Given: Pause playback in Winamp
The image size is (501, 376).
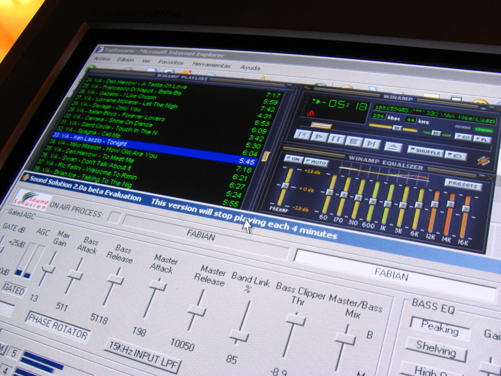Looking at the screenshot, I should 336,138.
